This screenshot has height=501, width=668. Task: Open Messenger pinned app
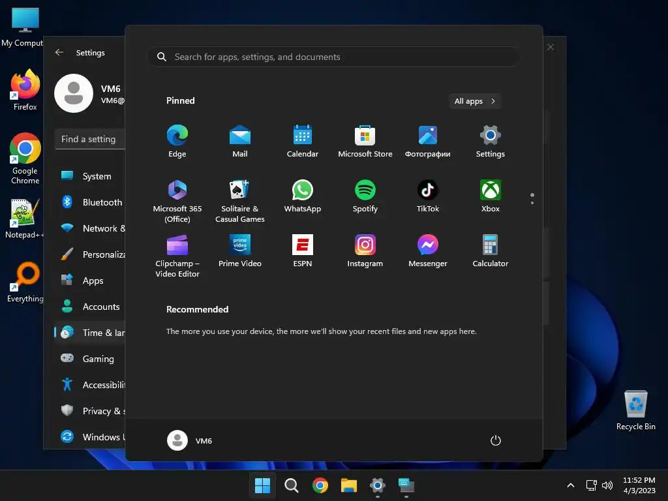tap(428, 250)
